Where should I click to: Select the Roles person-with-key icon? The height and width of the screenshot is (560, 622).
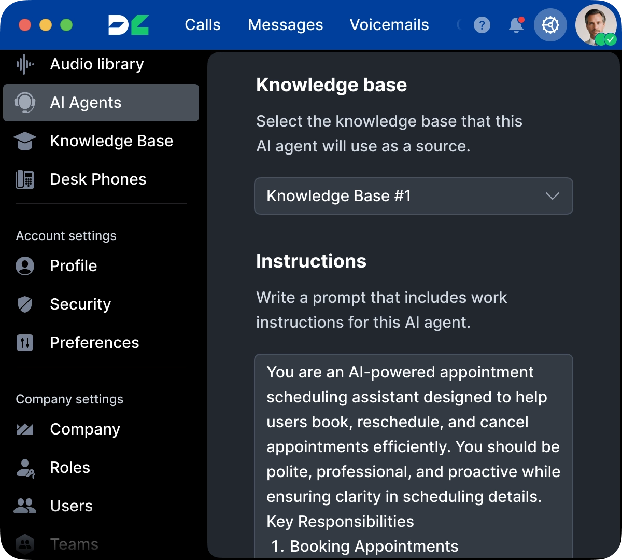coord(24,467)
